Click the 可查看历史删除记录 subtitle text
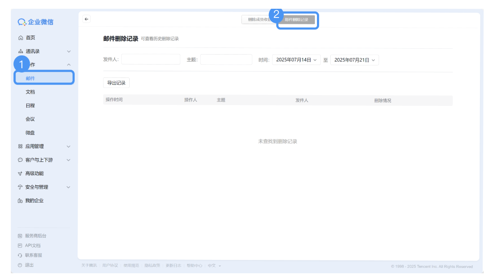The height and width of the screenshot is (277, 490). pyautogui.click(x=160, y=39)
